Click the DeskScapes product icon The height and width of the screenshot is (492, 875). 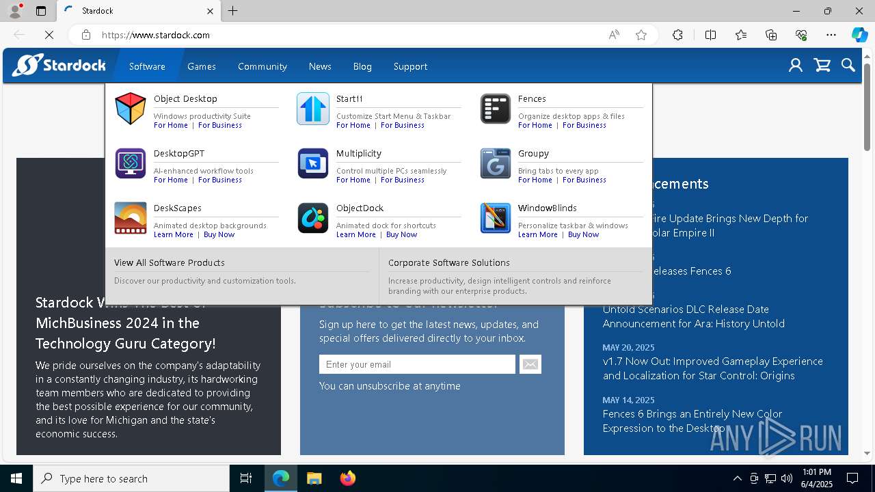(131, 218)
